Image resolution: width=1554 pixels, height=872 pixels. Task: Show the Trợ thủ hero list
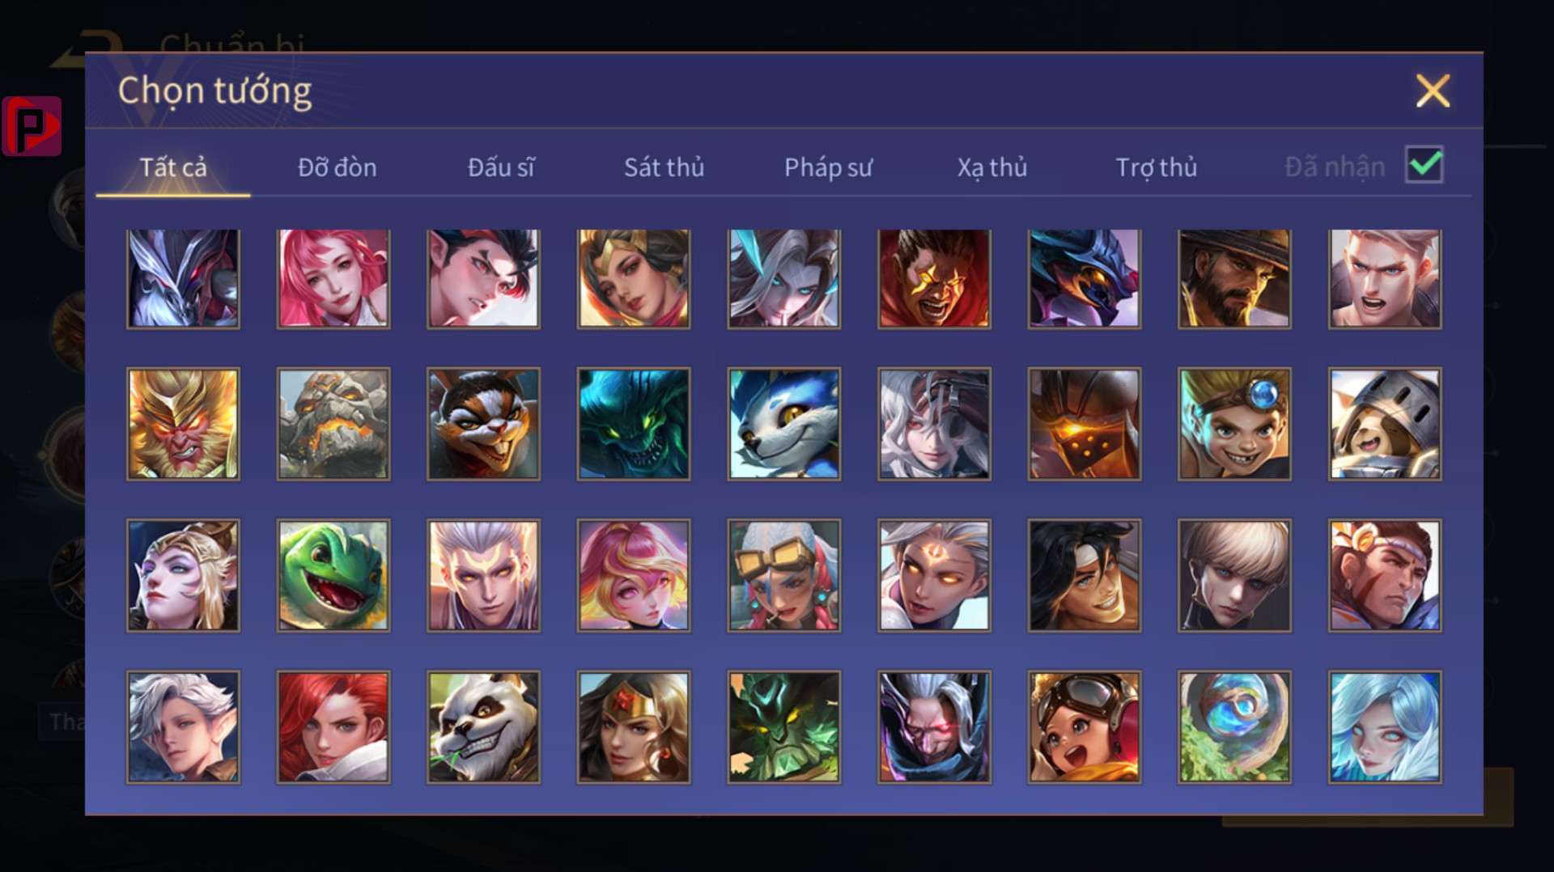1157,167
